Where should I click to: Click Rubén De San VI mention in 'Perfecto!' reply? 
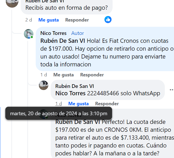pos(78,122)
